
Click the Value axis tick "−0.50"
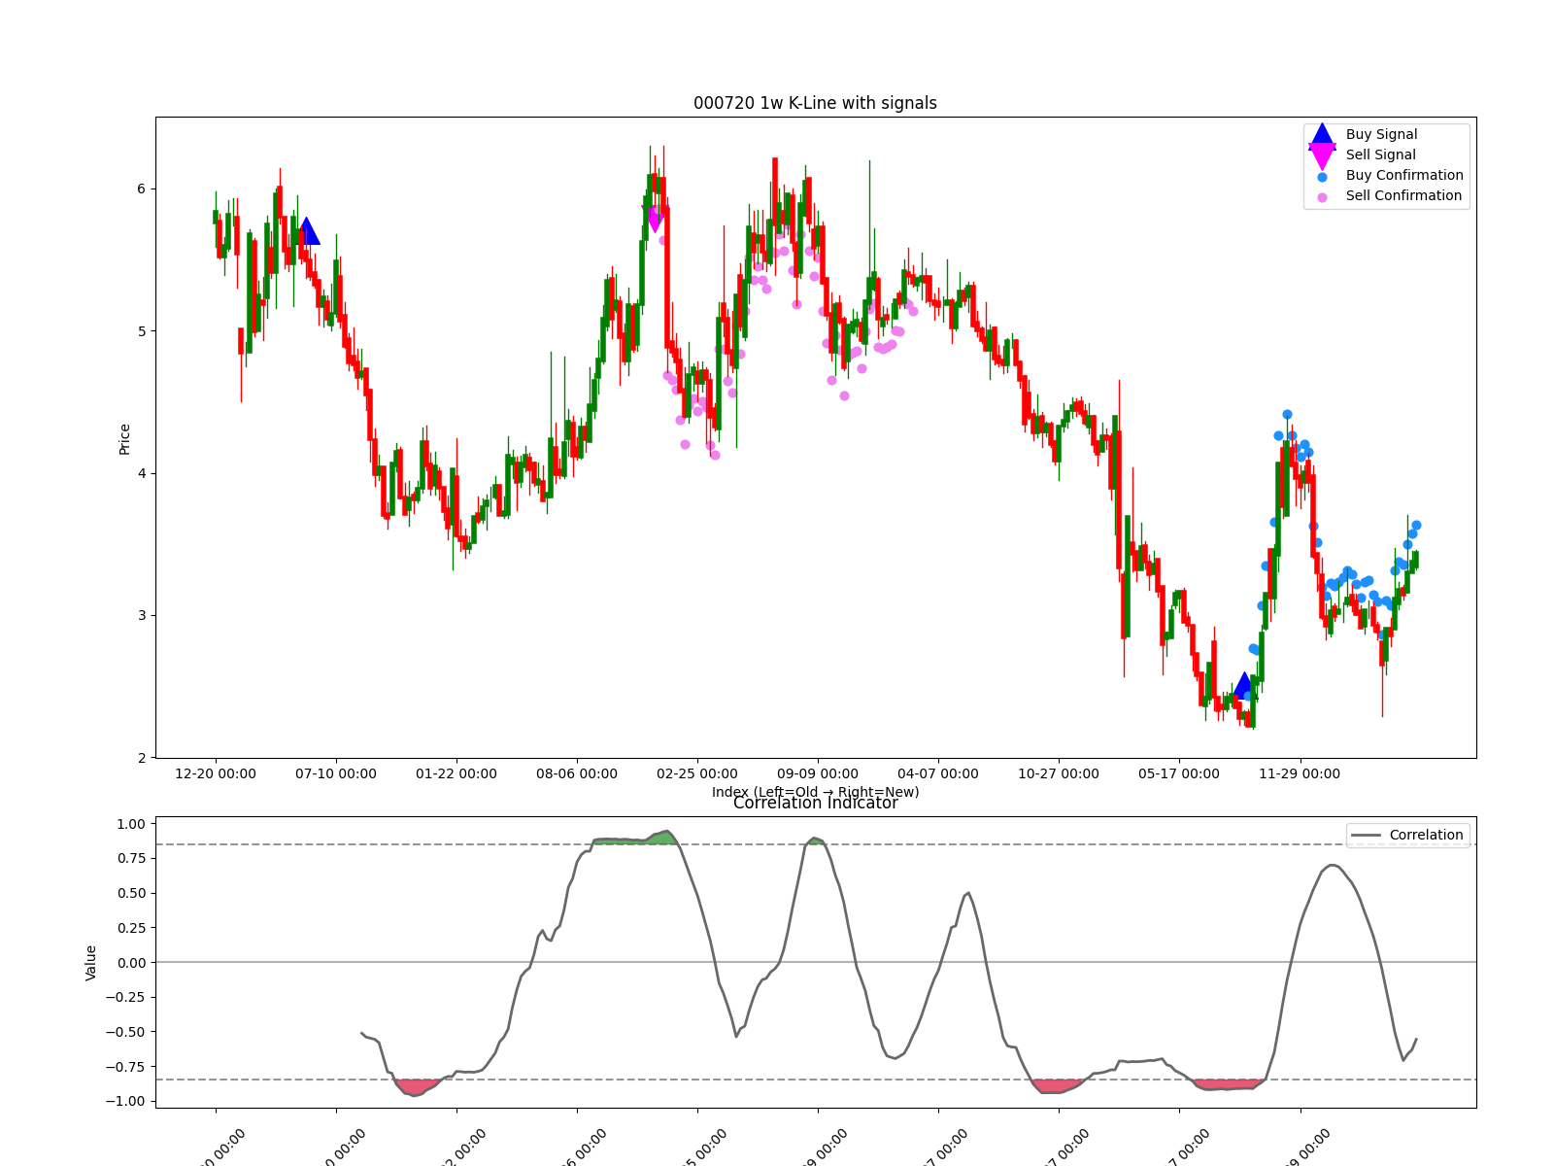tap(125, 1032)
